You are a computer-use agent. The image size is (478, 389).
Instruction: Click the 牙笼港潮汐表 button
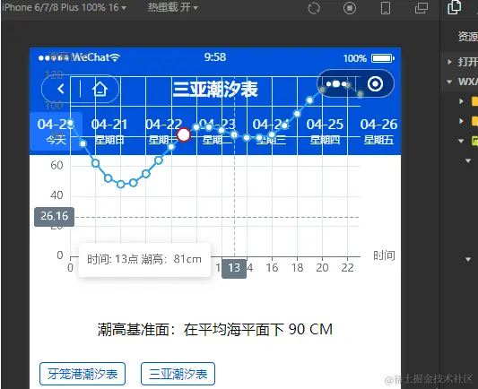click(83, 374)
